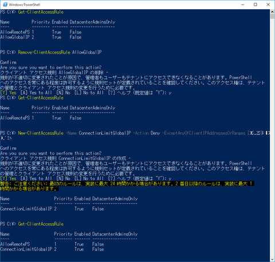275x262 pixels.
Task: Click the scrollbar down arrow
Action: [x=272, y=260]
